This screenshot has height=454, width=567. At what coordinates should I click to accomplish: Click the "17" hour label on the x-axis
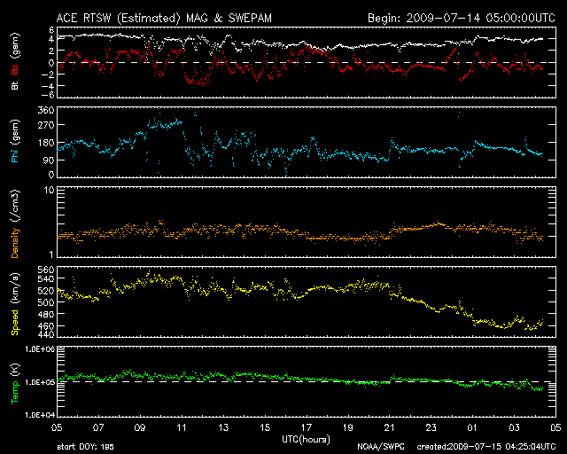pos(307,427)
